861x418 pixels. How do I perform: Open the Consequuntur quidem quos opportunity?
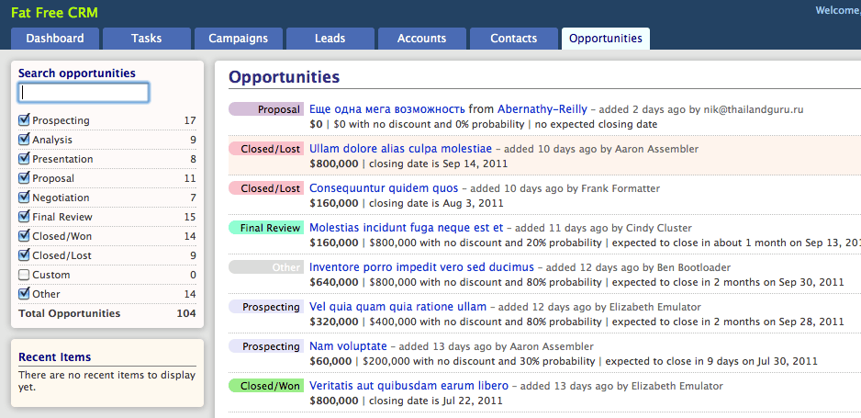[384, 187]
